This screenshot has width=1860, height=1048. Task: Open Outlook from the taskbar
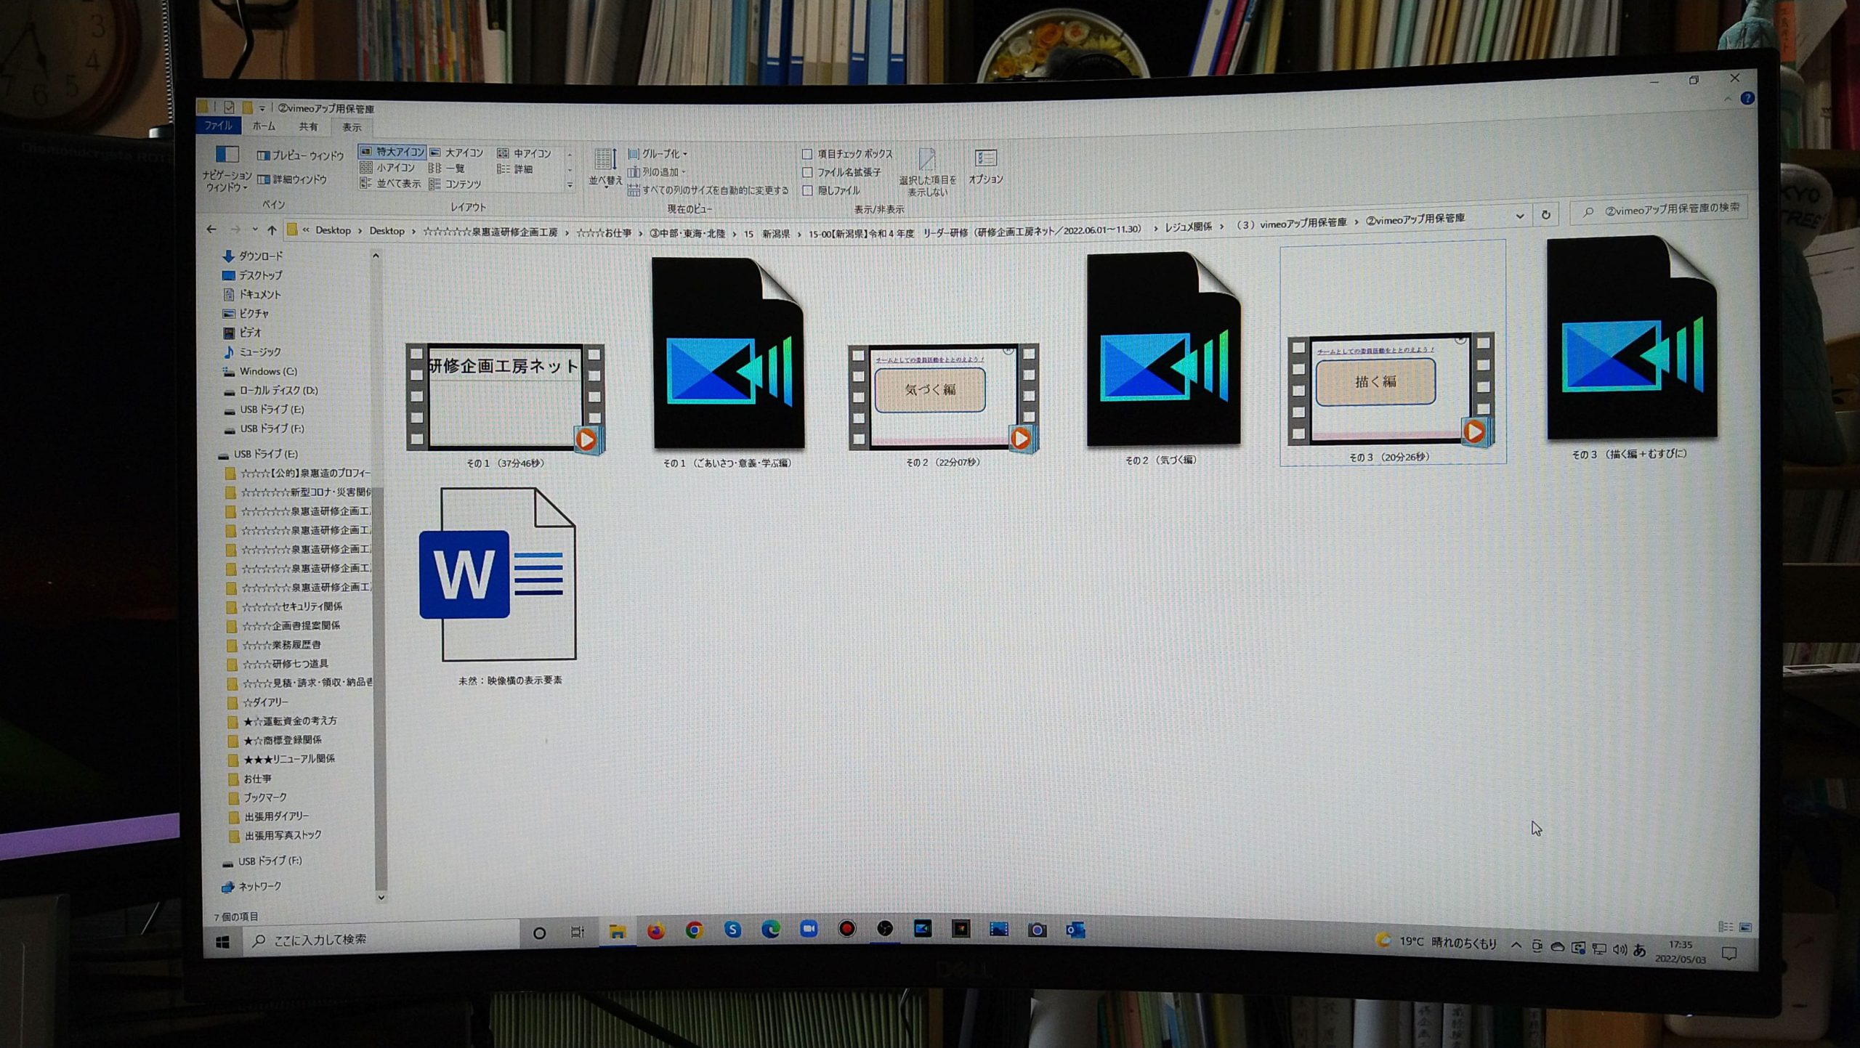(1075, 930)
